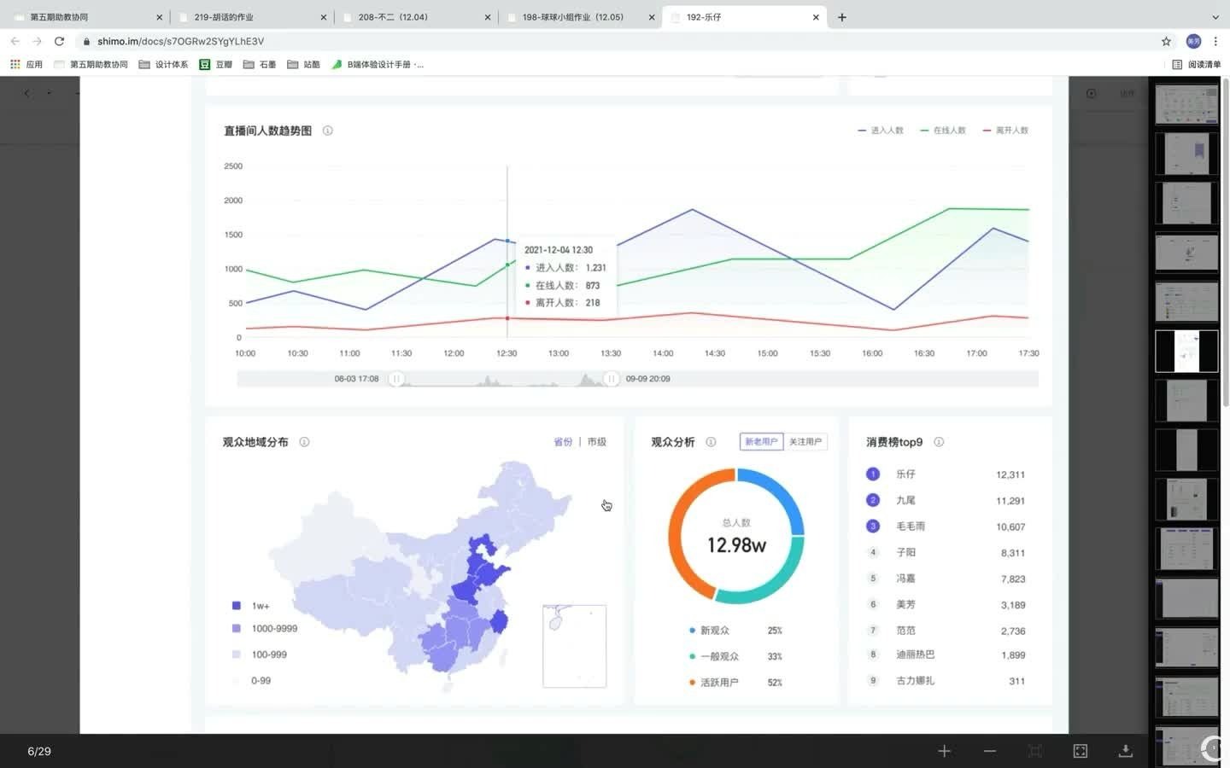Click the browser back arrow

tap(15, 41)
